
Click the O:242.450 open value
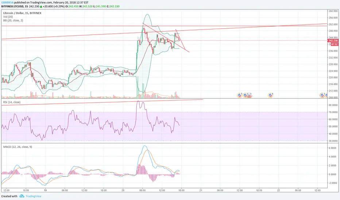(x=72, y=6)
